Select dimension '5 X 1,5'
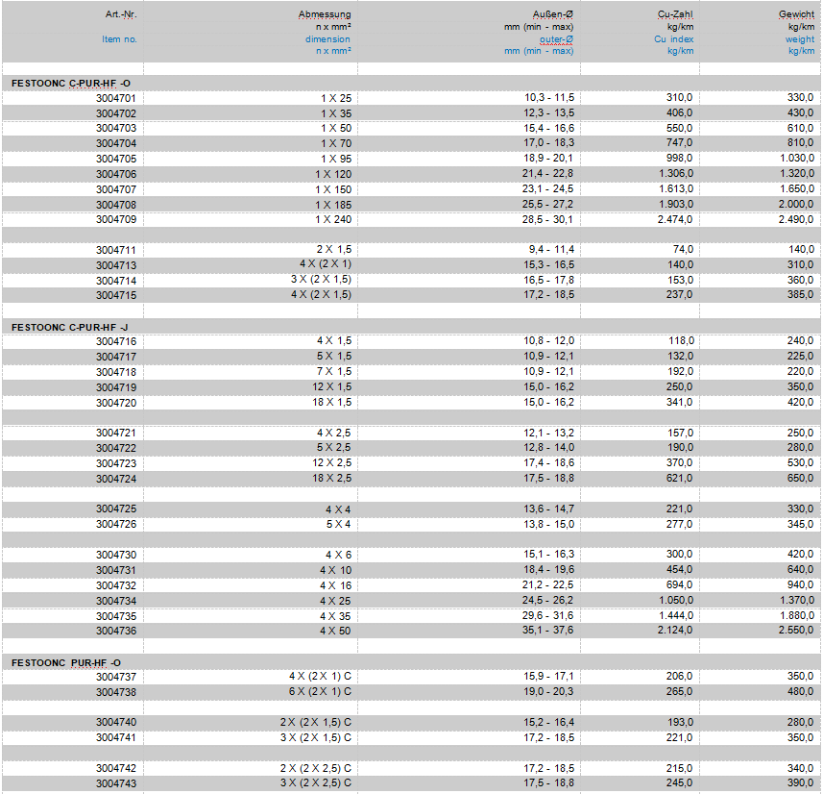 (x=334, y=357)
